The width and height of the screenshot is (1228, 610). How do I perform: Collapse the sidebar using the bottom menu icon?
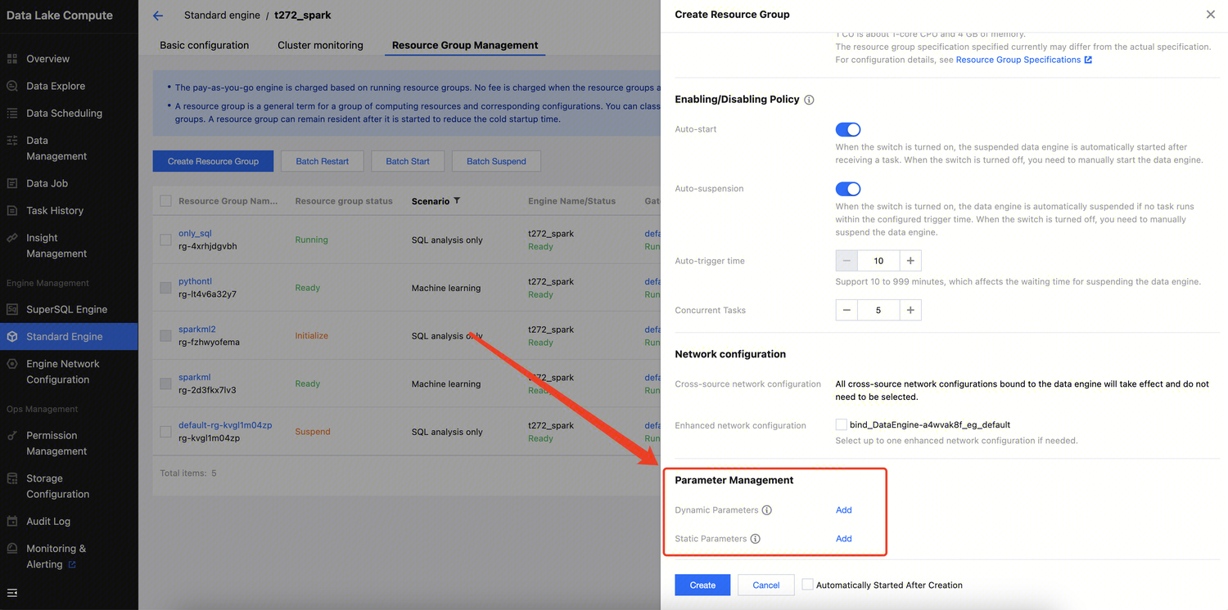[12, 593]
